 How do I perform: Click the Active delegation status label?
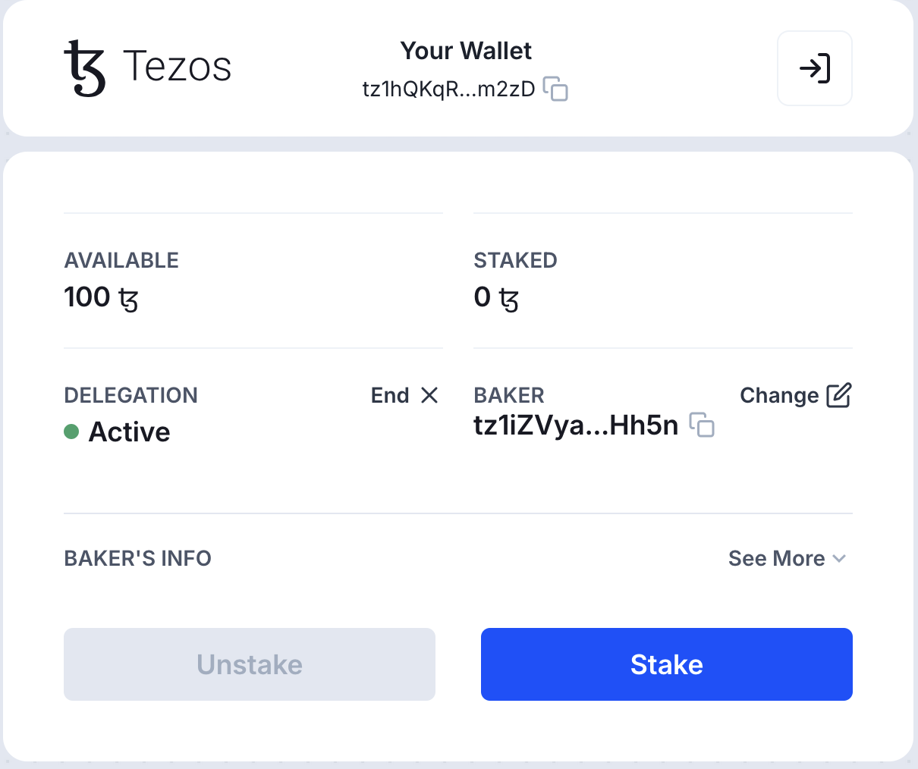coord(130,432)
